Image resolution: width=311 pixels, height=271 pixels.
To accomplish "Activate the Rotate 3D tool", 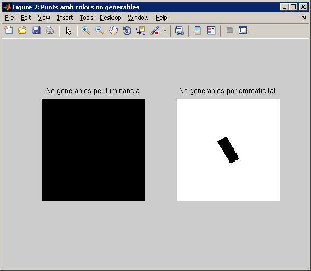I will click(x=127, y=31).
